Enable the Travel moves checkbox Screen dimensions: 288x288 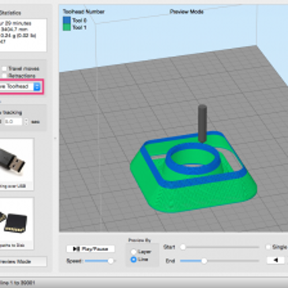click(4, 69)
